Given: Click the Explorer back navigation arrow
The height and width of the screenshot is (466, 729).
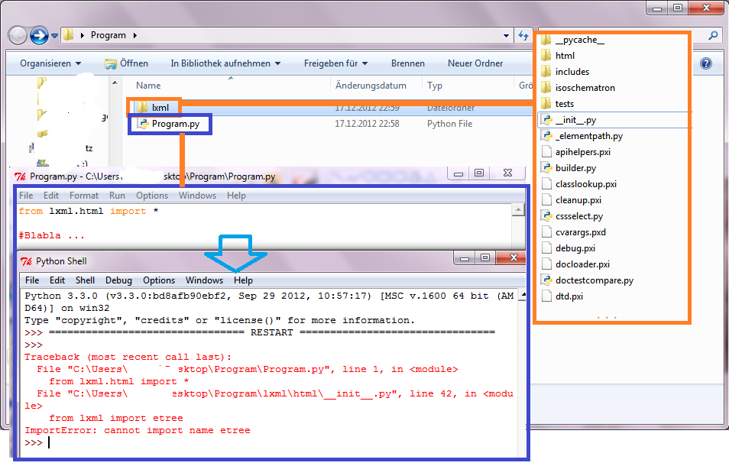Looking at the screenshot, I should [18, 35].
